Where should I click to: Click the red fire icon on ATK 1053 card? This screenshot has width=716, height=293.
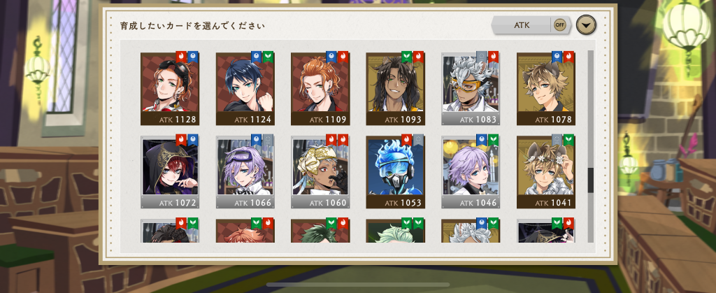pyautogui.click(x=407, y=140)
